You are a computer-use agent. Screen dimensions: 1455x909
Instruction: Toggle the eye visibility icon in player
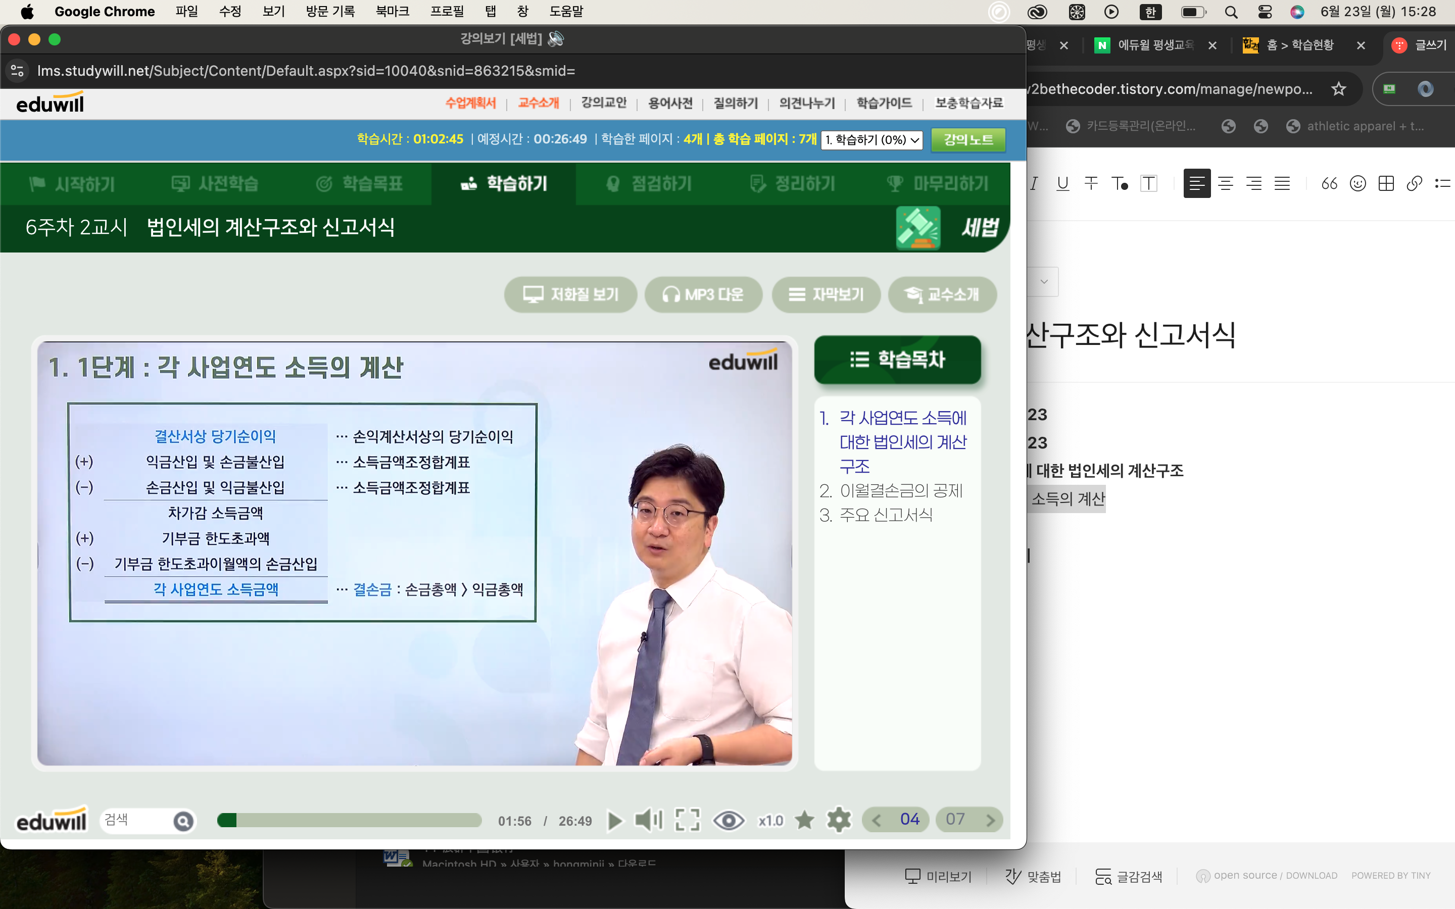pos(728,821)
